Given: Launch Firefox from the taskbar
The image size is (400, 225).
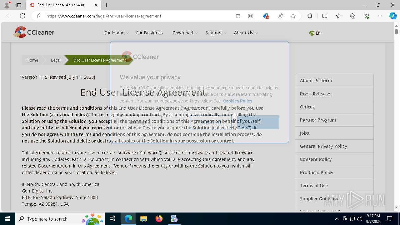Looking at the screenshot, I should click(159, 219).
